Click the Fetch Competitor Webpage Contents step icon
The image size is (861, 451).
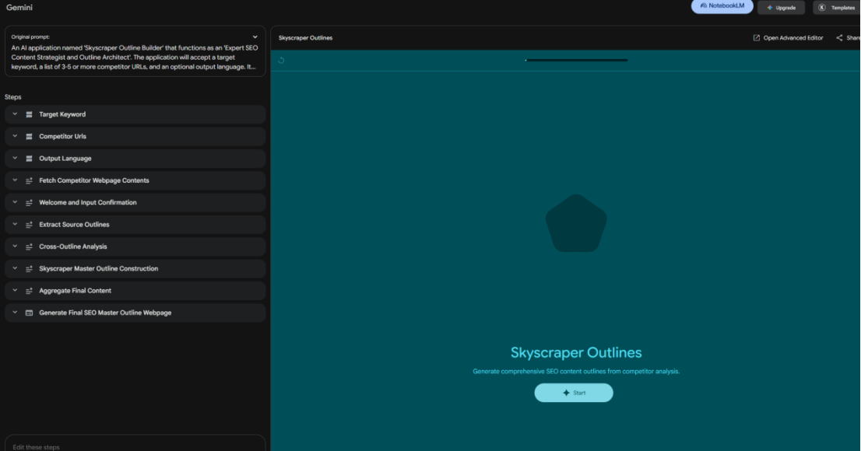click(29, 180)
